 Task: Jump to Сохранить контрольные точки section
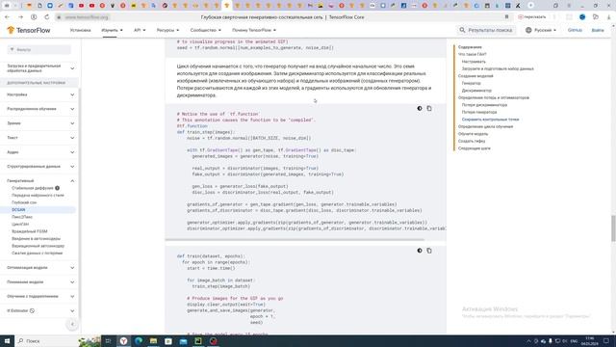click(490, 120)
